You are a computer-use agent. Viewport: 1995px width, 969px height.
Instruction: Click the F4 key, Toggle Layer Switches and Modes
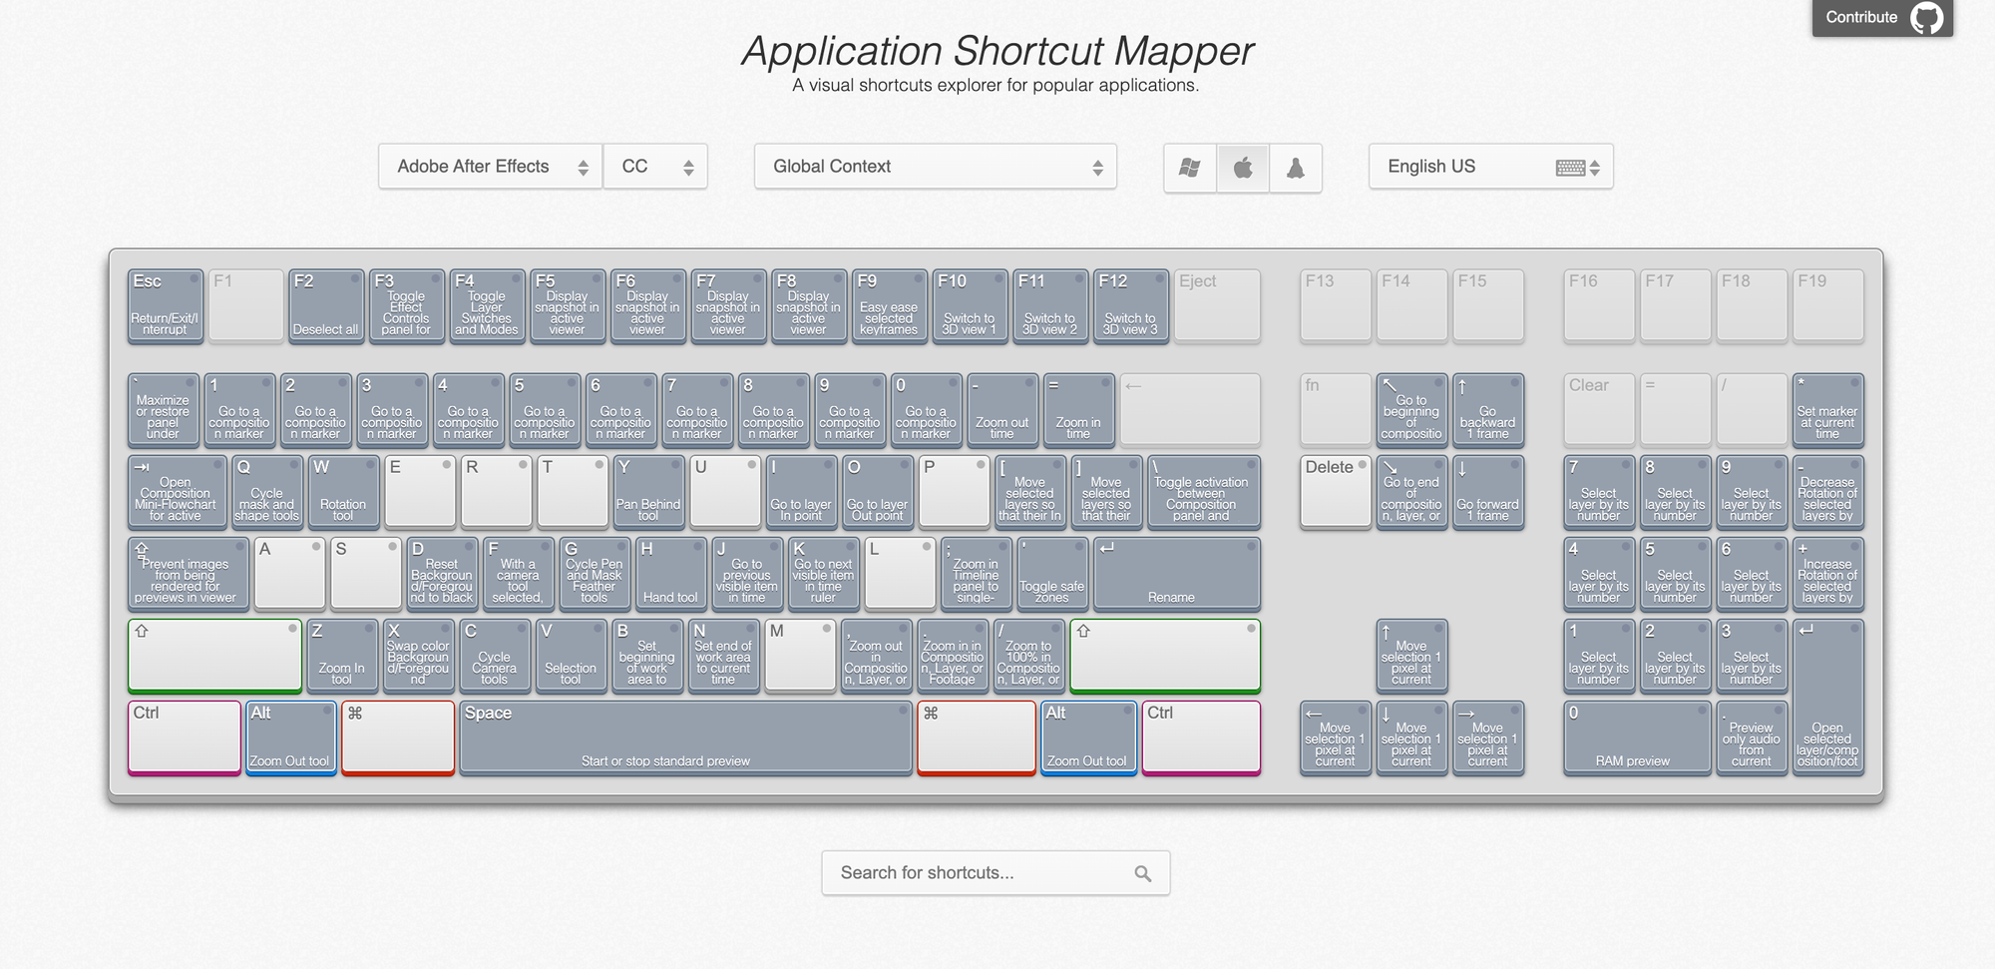pos(487,306)
